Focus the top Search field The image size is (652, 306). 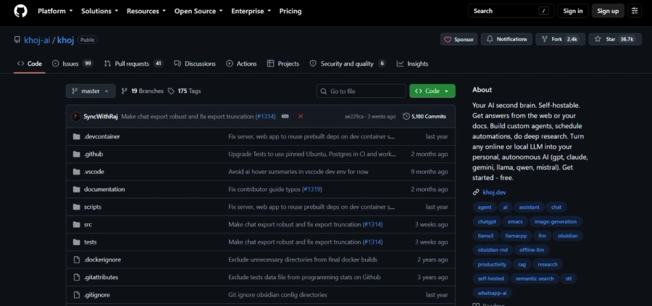[x=511, y=12]
